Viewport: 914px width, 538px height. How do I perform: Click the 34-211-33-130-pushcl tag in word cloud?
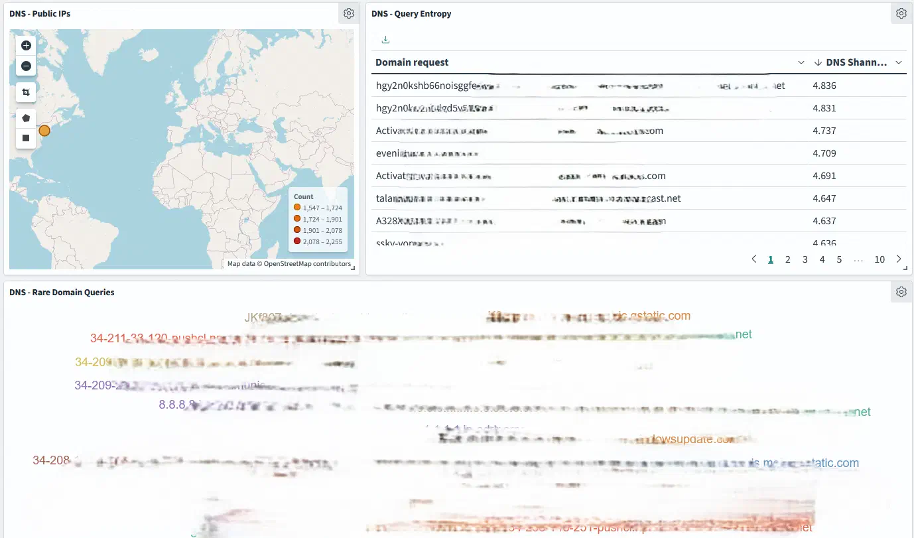click(x=157, y=338)
